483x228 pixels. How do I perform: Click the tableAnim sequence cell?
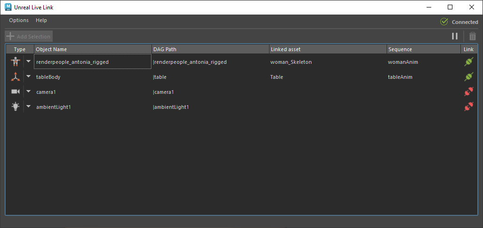[424, 77]
